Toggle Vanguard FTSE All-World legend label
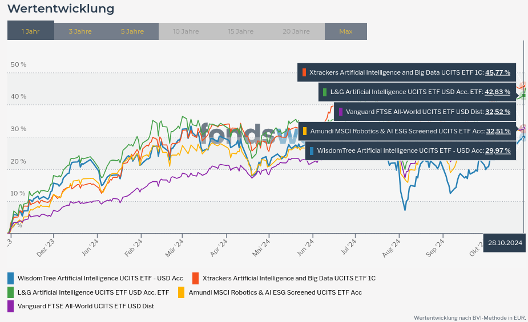528x322 pixels. [86, 306]
